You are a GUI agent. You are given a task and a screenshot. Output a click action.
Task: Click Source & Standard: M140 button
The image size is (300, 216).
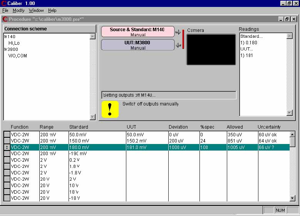138,32
